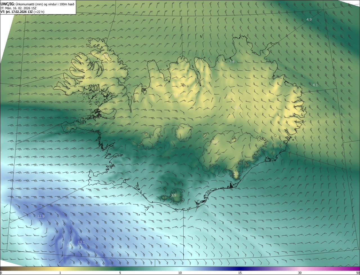The height and width of the screenshot is (275, 360).
Task: Click the color scale label "30"
Action: coord(300,273)
